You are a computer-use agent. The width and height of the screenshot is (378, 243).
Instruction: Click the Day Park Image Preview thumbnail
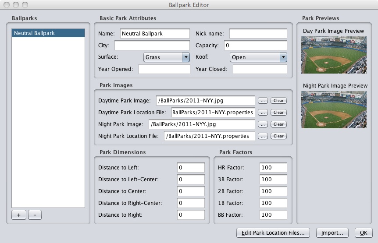click(334, 55)
